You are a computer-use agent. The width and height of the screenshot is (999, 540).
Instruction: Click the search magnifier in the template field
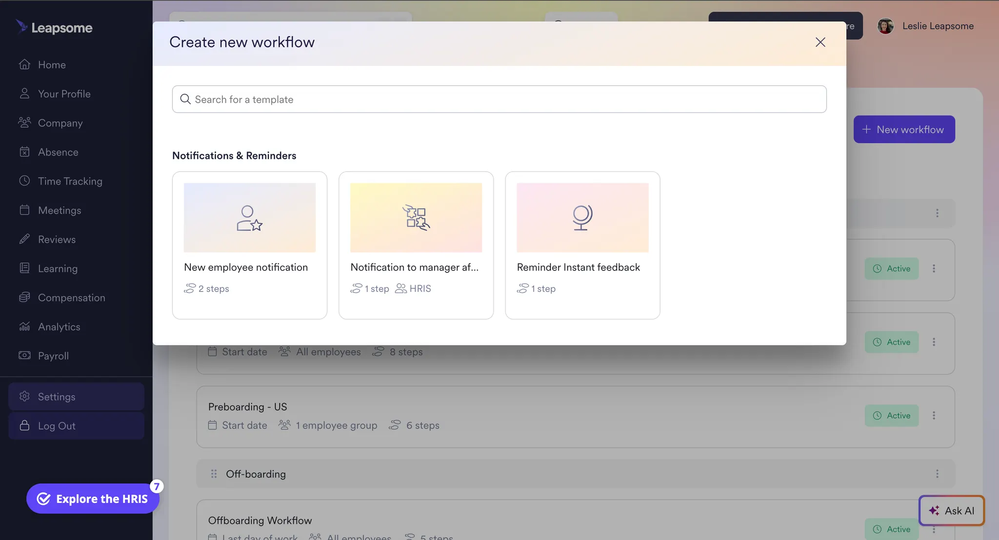pyautogui.click(x=185, y=99)
